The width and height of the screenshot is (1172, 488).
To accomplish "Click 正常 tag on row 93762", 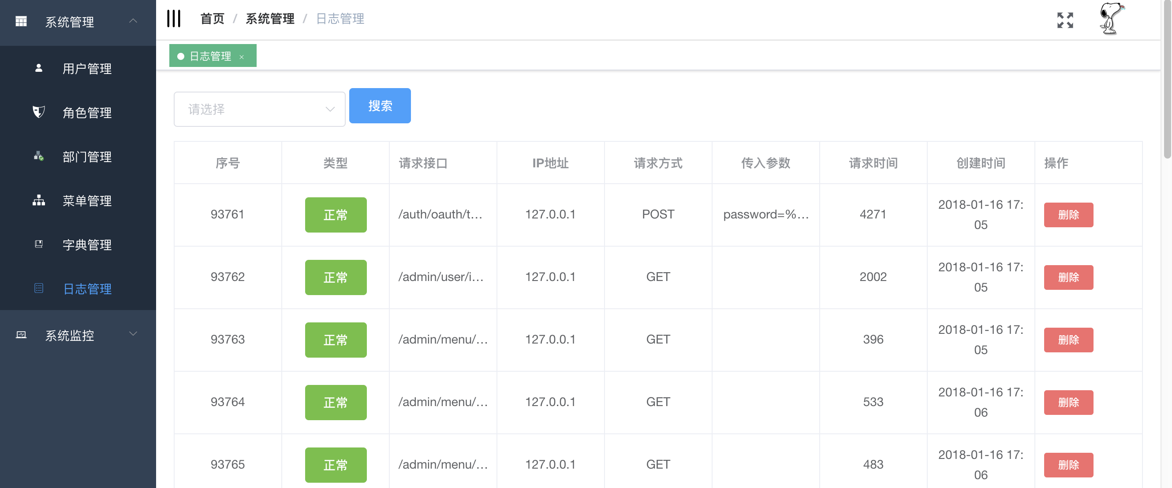I will (335, 277).
